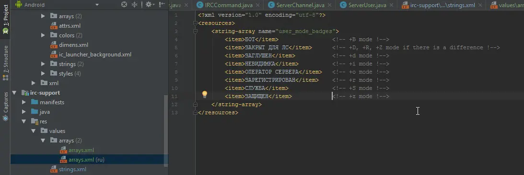
Task: Close the IRCCommand.java tab
Action: pos(257,5)
